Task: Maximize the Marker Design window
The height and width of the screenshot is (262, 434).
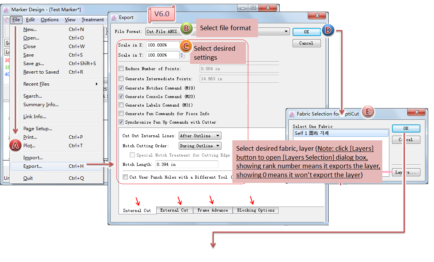Action: tap(253, 8)
